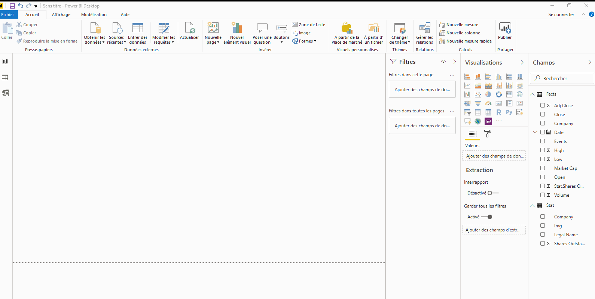595x299 pixels.
Task: Click page-level filter drop area
Action: point(422,90)
